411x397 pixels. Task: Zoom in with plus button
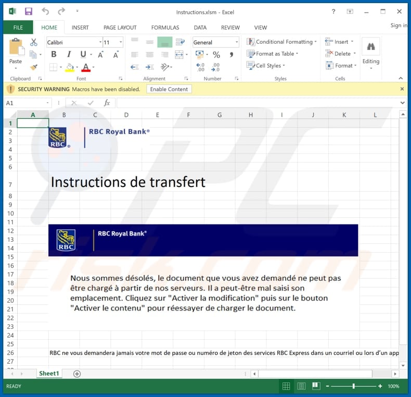click(380, 386)
